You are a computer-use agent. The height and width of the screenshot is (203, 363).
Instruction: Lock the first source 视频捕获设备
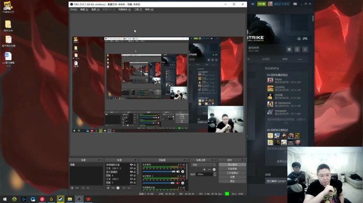[x=135, y=165]
